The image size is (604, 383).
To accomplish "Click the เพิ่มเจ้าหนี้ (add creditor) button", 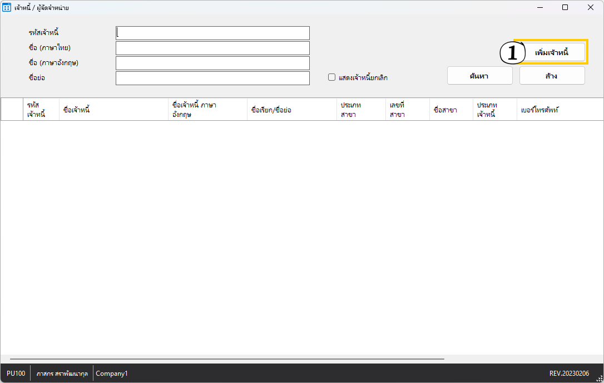I will point(551,52).
